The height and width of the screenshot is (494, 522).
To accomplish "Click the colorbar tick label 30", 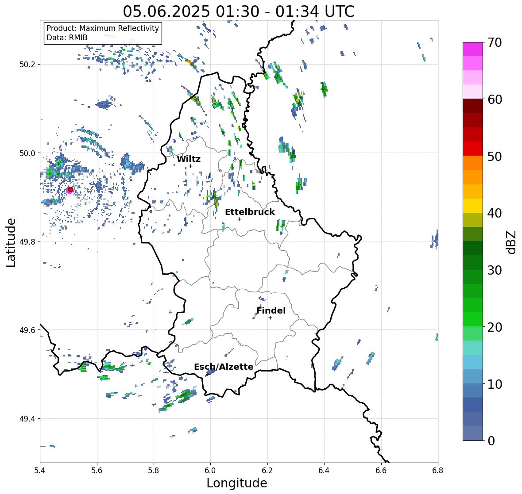I will [x=495, y=270].
